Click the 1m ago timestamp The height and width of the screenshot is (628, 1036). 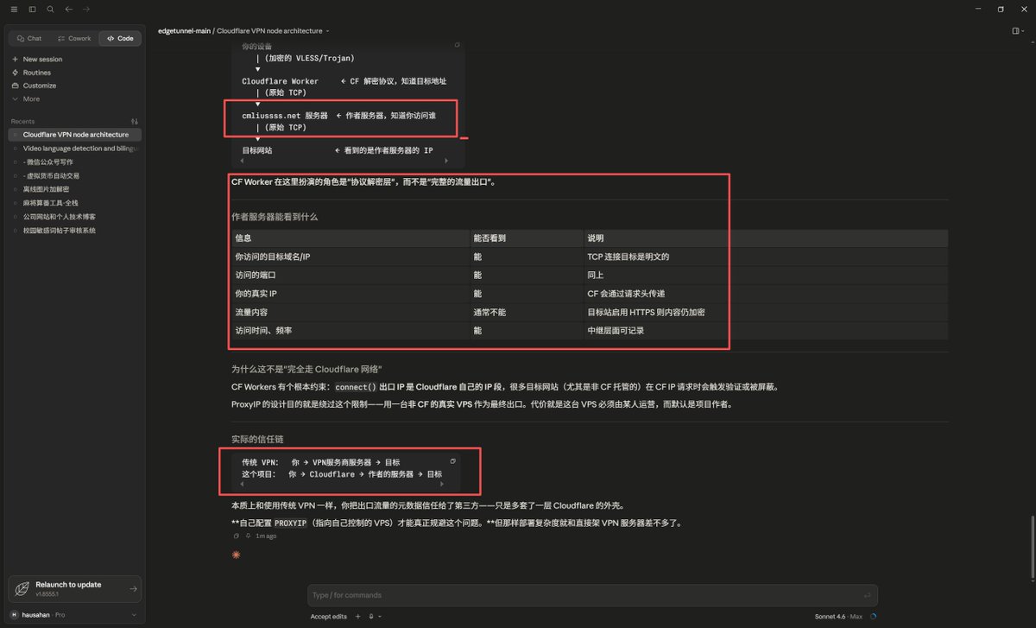[266, 536]
